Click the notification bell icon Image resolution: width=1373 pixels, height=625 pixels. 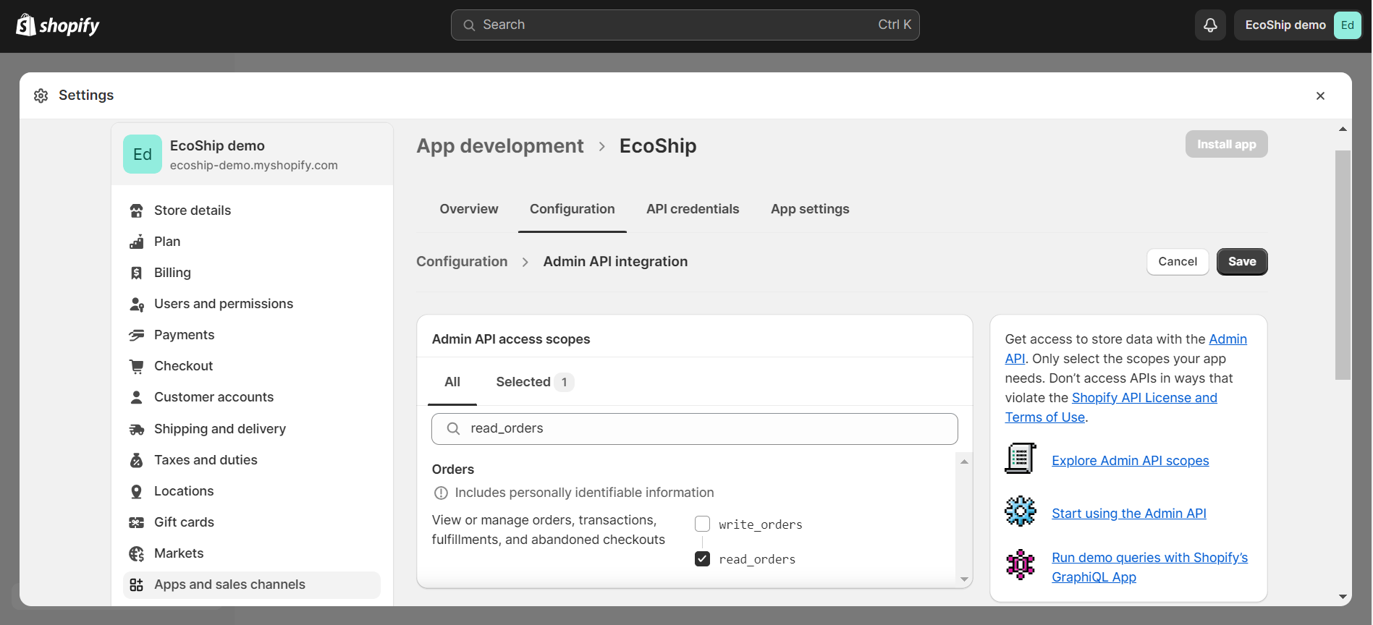pyautogui.click(x=1210, y=25)
